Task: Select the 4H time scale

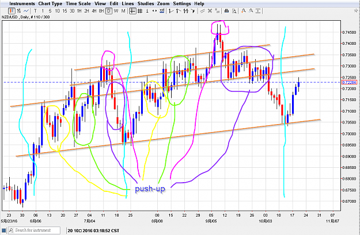Action: tap(94, 11)
